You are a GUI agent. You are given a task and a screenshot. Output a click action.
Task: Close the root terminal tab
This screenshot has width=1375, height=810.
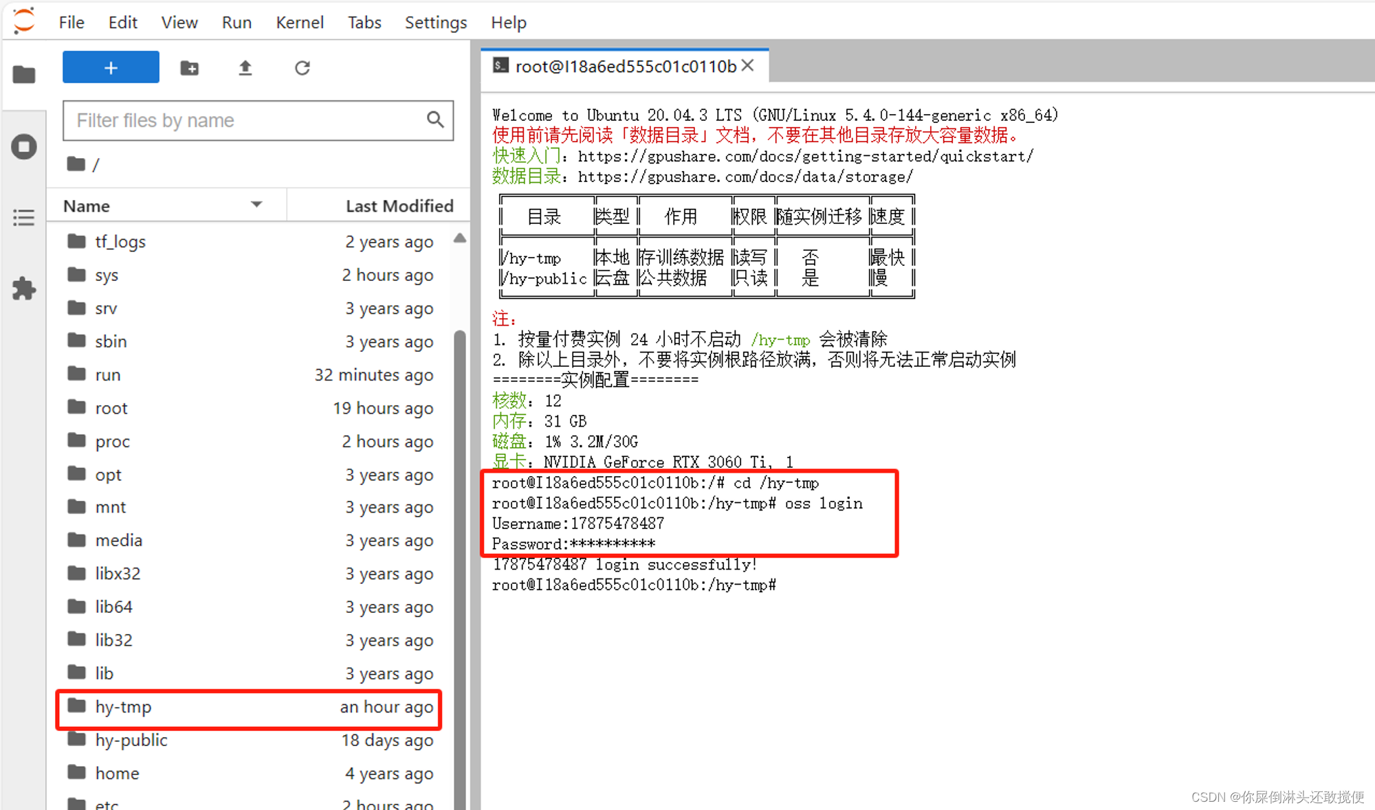748,66
